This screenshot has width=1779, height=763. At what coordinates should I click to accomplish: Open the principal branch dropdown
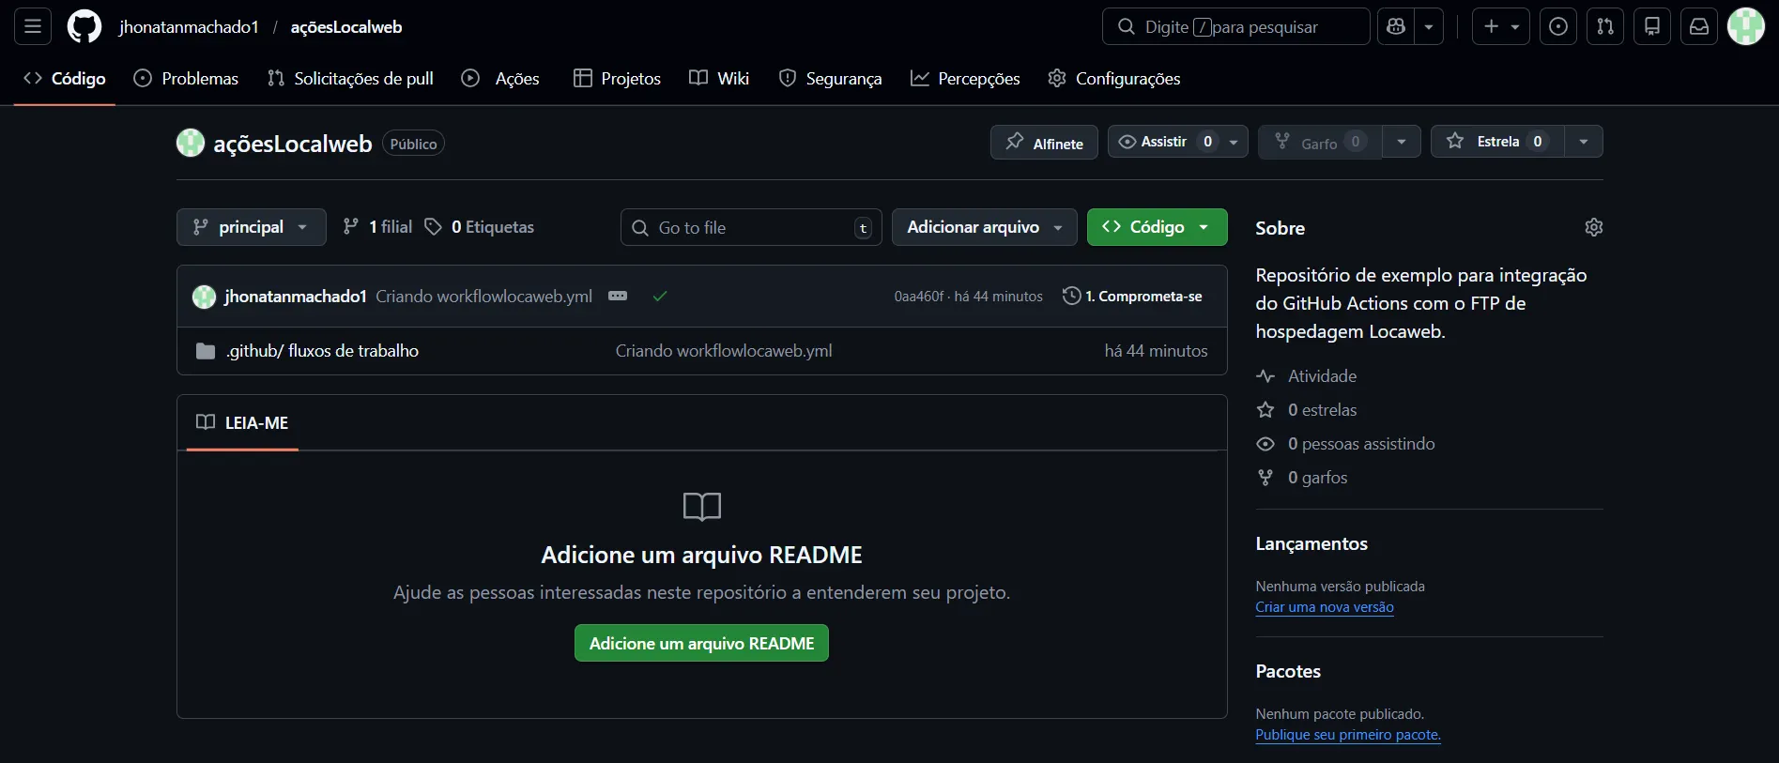[251, 227]
